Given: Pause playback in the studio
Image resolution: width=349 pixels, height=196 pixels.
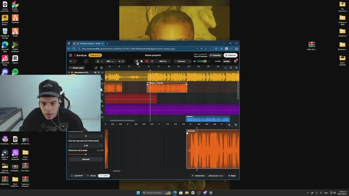Looking at the screenshot, I should pos(137,61).
